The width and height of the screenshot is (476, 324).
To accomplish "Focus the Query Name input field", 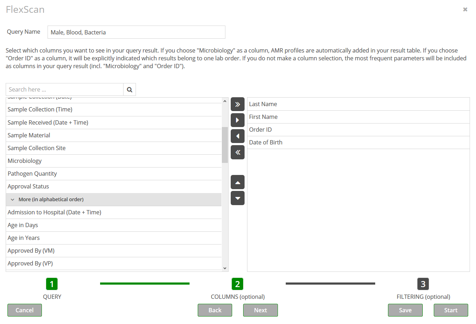I will (x=136, y=32).
